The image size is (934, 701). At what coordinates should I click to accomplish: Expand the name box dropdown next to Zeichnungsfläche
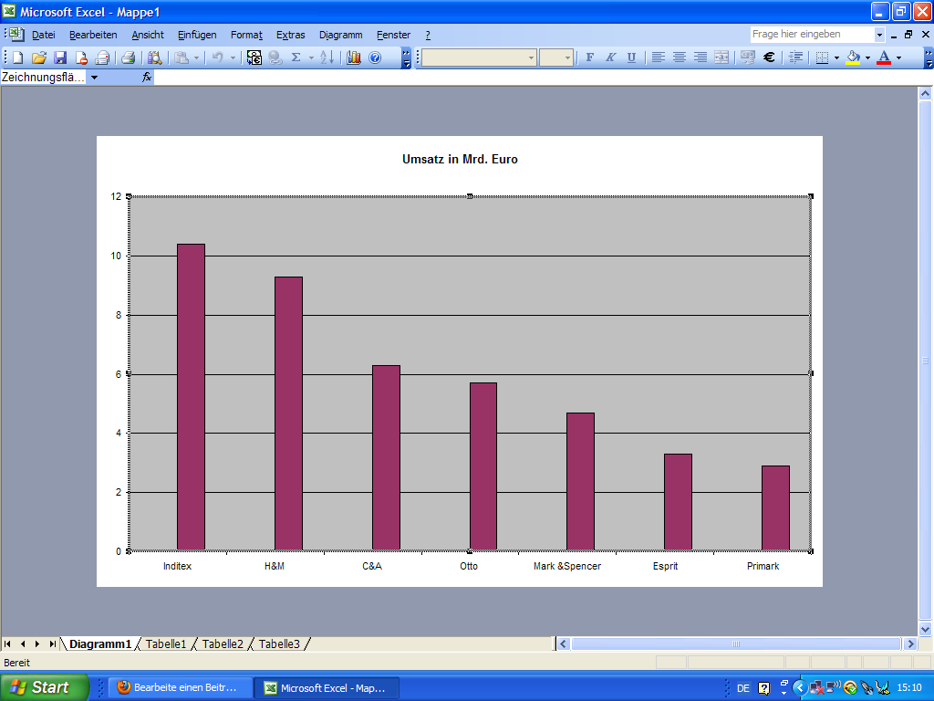(x=94, y=78)
